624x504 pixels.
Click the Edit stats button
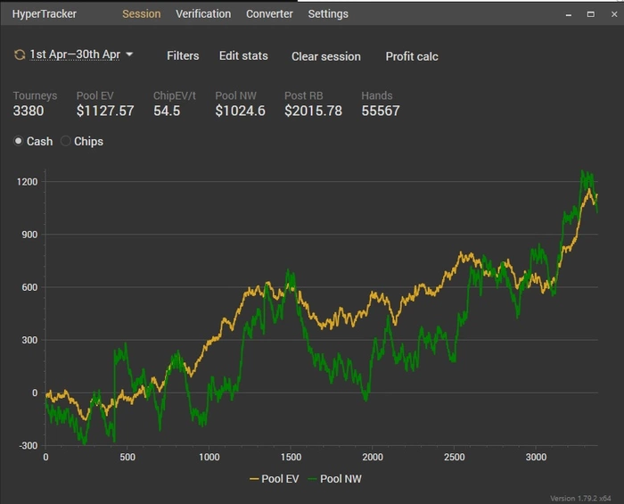coord(243,55)
